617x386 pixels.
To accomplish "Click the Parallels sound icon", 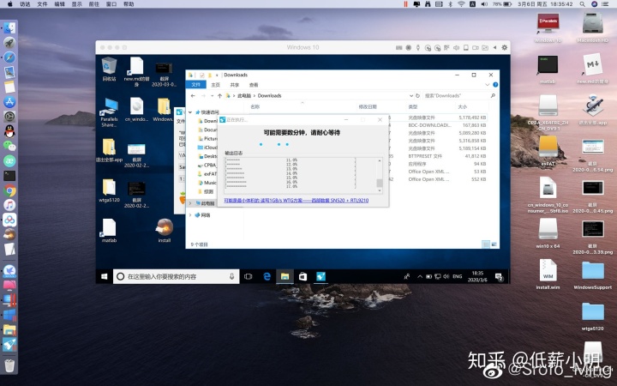I will click(457, 48).
